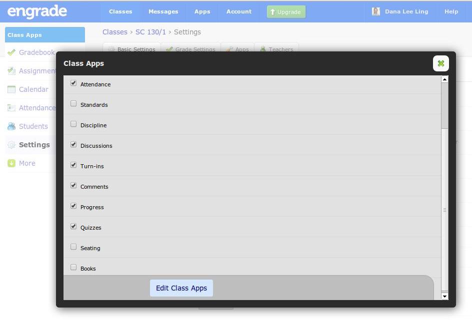
Task: Select the Students icon in the sidebar
Action: [x=11, y=126]
